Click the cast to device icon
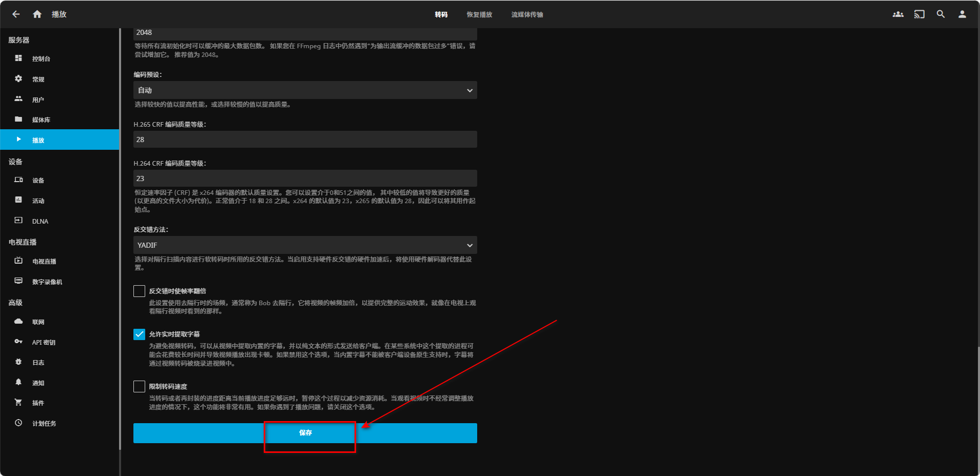 point(919,14)
